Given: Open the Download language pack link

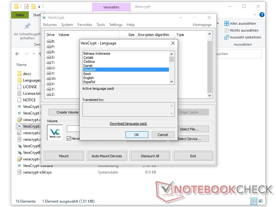Looking at the screenshot, I should [128, 124].
